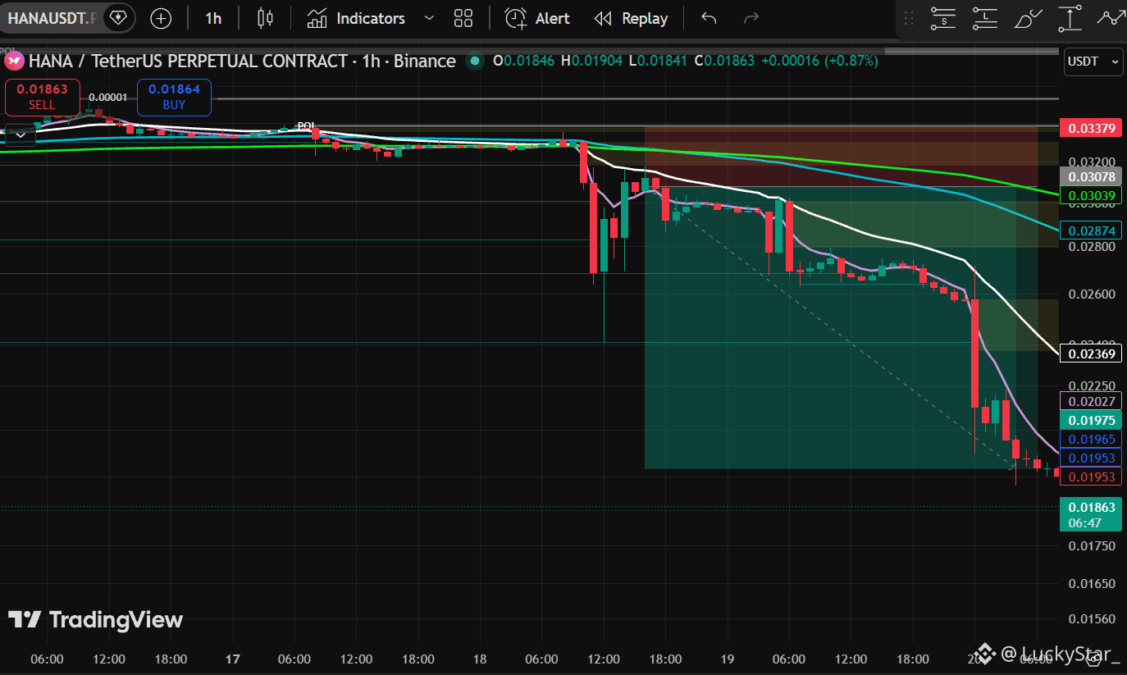This screenshot has width=1127, height=675.
Task: Collapse the indicator legend chevron
Action: (20, 135)
